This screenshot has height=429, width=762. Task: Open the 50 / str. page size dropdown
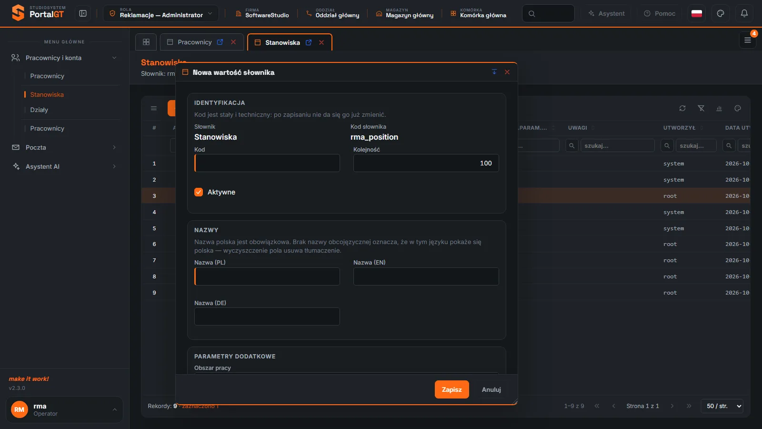pos(722,406)
